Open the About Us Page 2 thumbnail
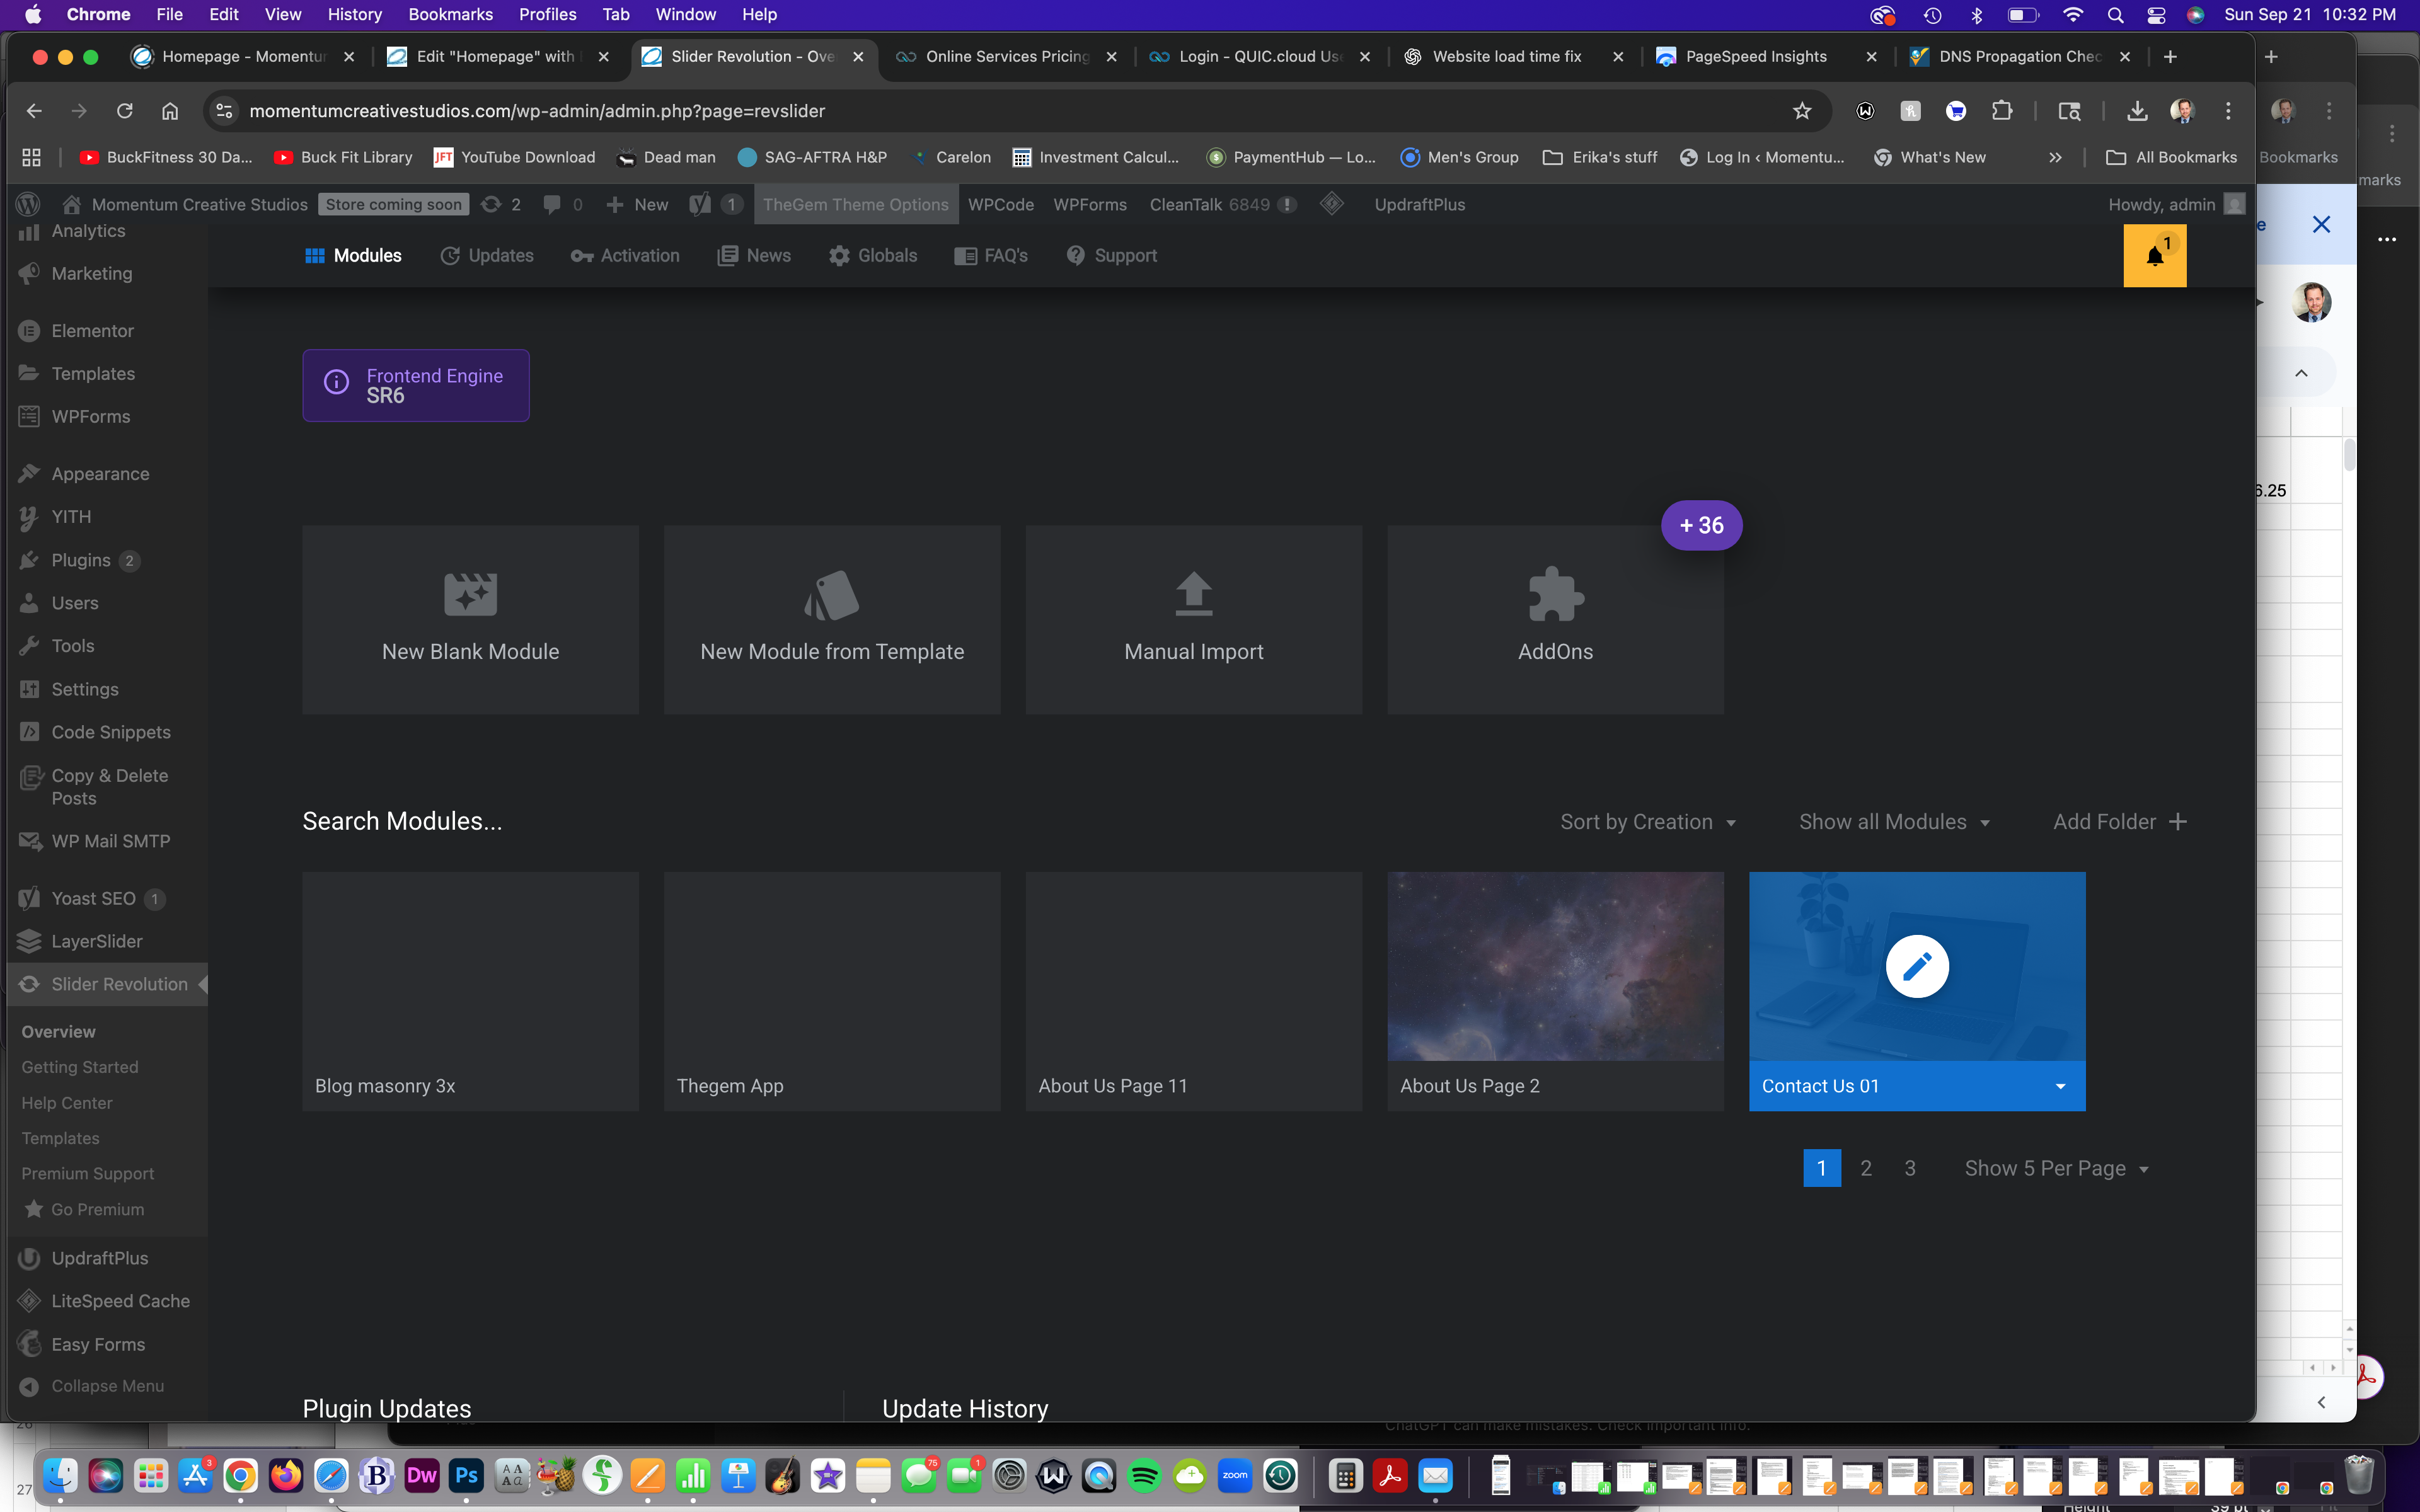2420x1512 pixels. (x=1555, y=966)
